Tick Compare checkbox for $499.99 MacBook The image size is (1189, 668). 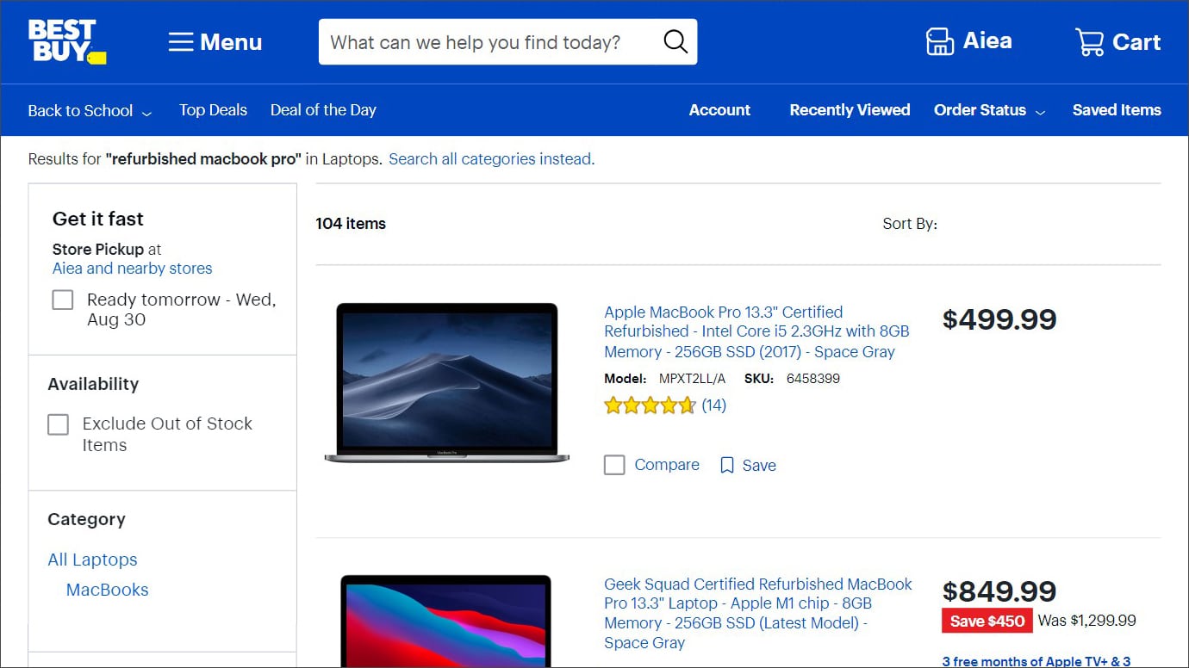coord(614,466)
